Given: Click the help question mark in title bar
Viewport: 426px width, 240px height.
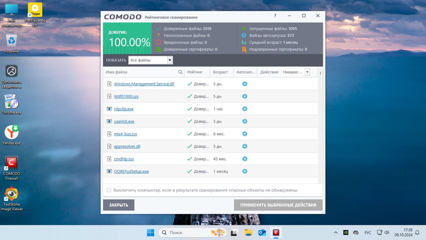Looking at the screenshot, I should (x=275, y=16).
